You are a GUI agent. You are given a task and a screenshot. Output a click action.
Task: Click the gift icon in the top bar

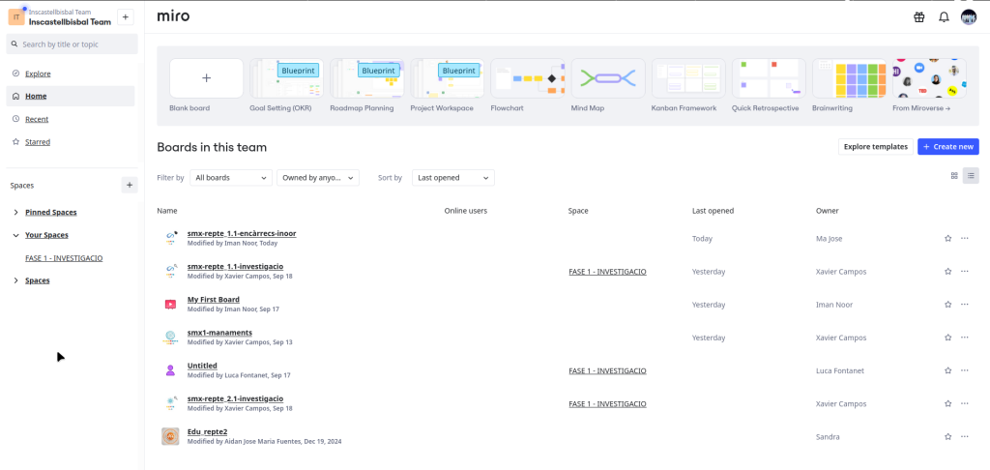pos(918,17)
